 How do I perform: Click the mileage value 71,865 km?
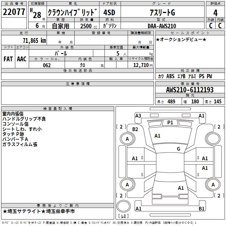(x=33, y=40)
